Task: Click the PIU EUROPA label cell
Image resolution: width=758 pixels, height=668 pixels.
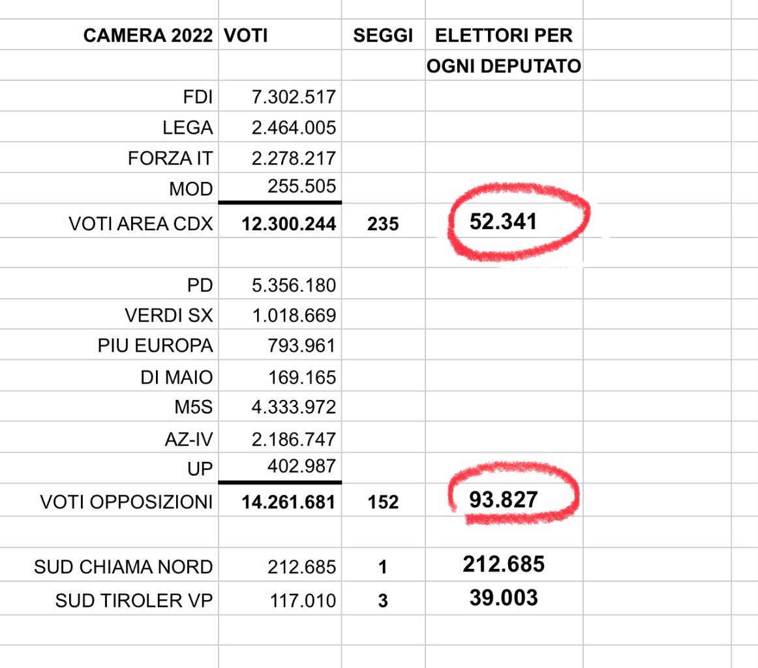Action: pos(109,344)
